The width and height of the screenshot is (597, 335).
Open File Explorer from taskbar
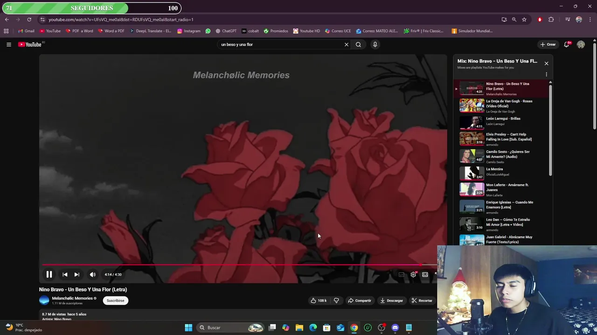[x=299, y=328]
